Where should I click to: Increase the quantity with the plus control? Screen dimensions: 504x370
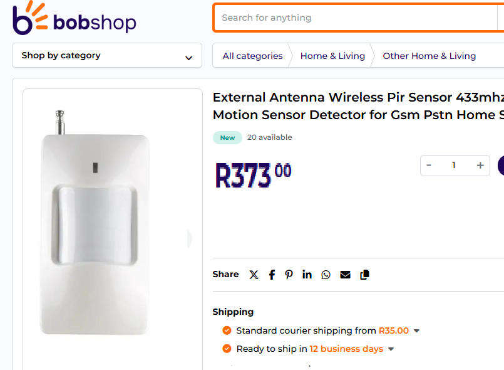pos(480,165)
